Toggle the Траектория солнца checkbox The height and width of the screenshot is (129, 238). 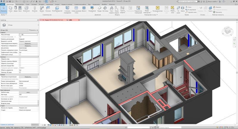20,54
